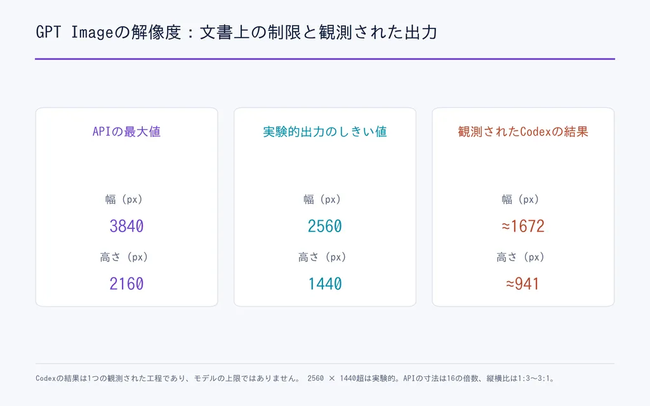Click the '高さ（px）' label above ≈941
This screenshot has height=406, width=650.
[521, 257]
